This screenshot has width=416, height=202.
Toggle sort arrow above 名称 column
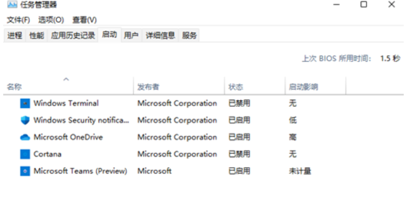66,79
